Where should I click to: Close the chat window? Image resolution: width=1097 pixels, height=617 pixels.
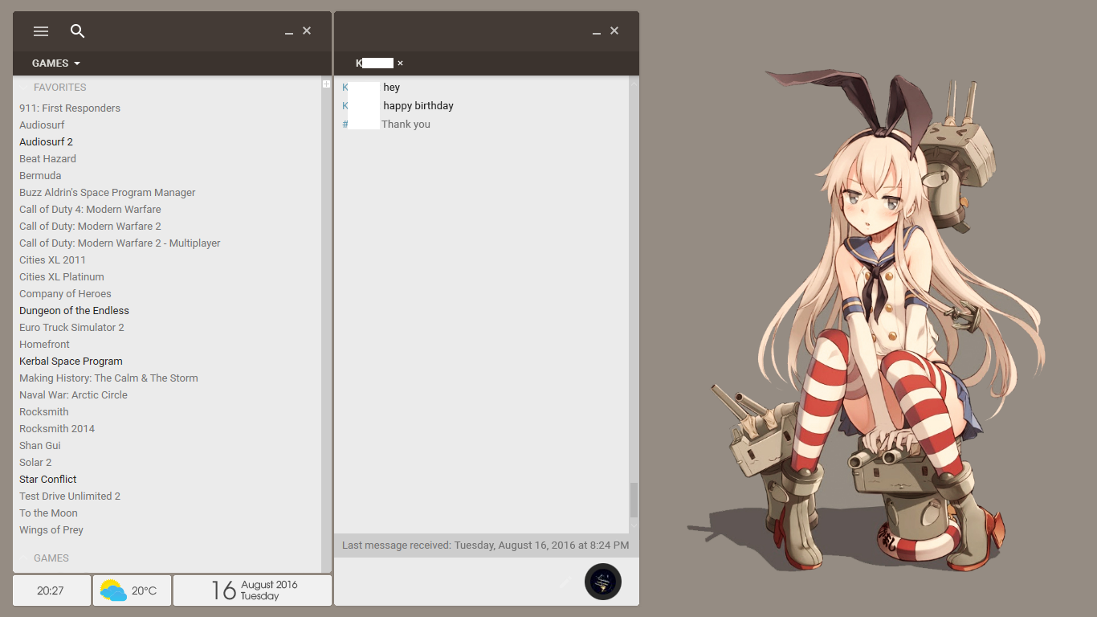pos(614,31)
